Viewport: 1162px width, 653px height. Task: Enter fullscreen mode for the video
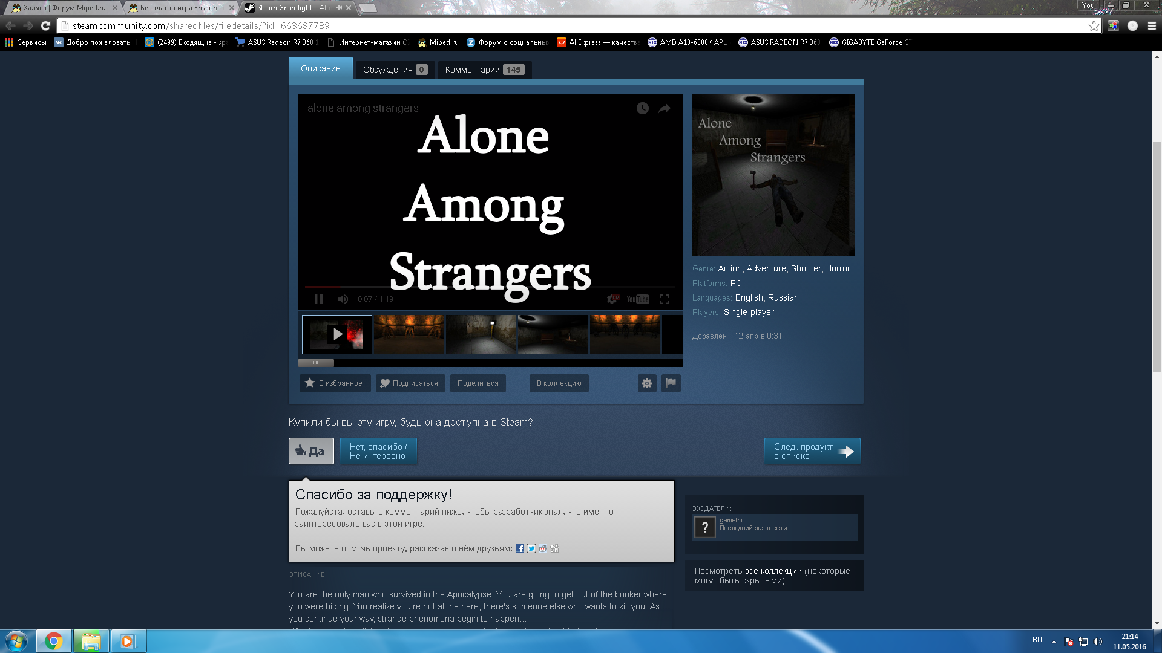(665, 299)
